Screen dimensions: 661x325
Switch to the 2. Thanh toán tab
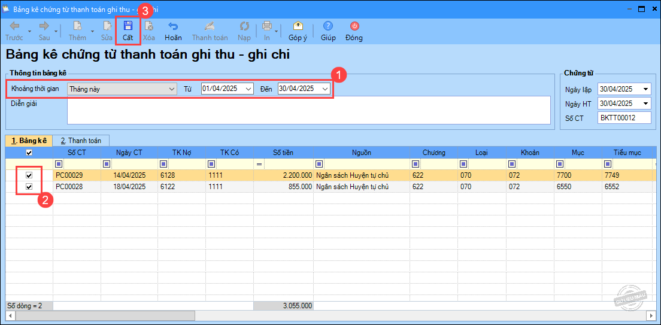tap(81, 140)
